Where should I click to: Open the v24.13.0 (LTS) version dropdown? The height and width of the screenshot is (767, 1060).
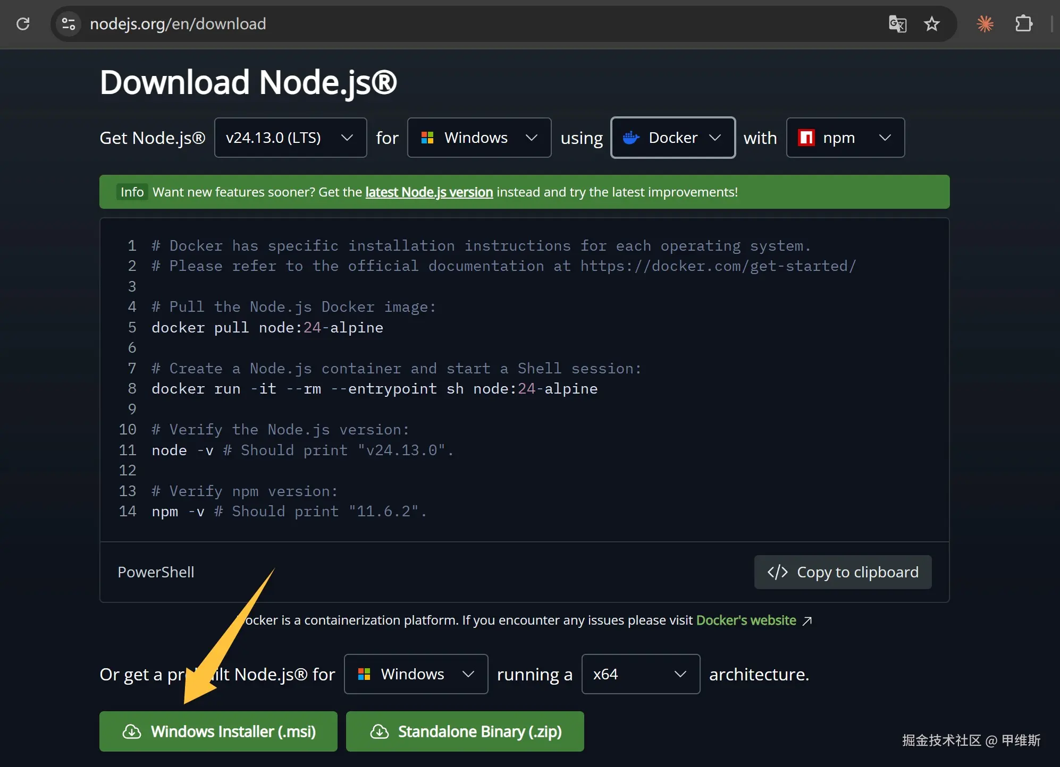click(290, 138)
